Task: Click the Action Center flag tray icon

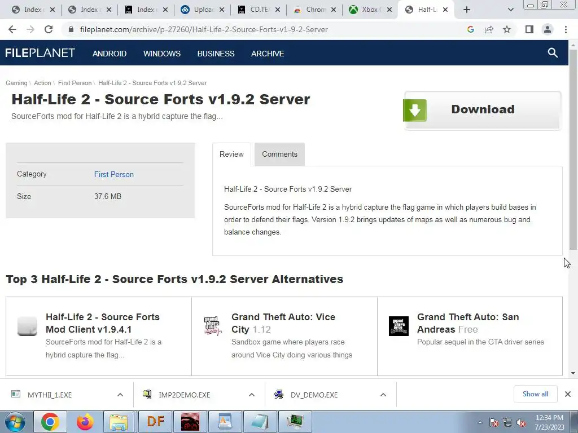Action: (x=494, y=422)
